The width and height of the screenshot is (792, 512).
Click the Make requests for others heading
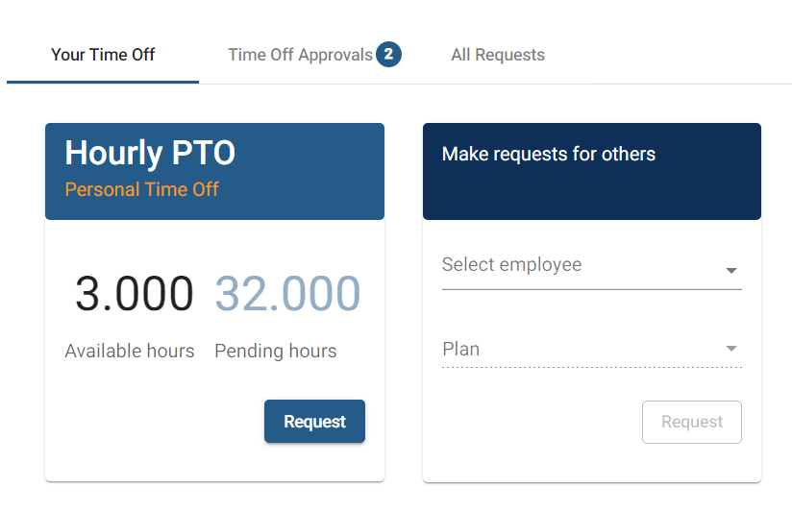549,154
